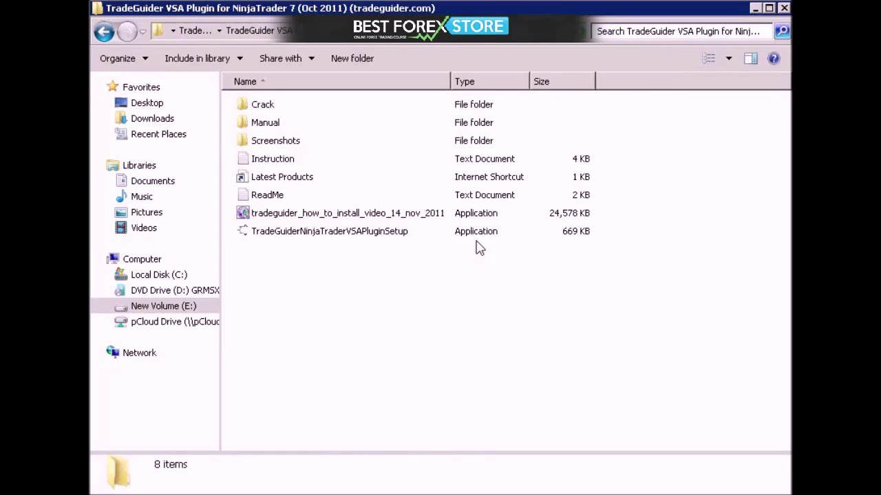The image size is (881, 495).
Task: Click the Trade... breadcrumb in address bar
Action: coord(195,31)
